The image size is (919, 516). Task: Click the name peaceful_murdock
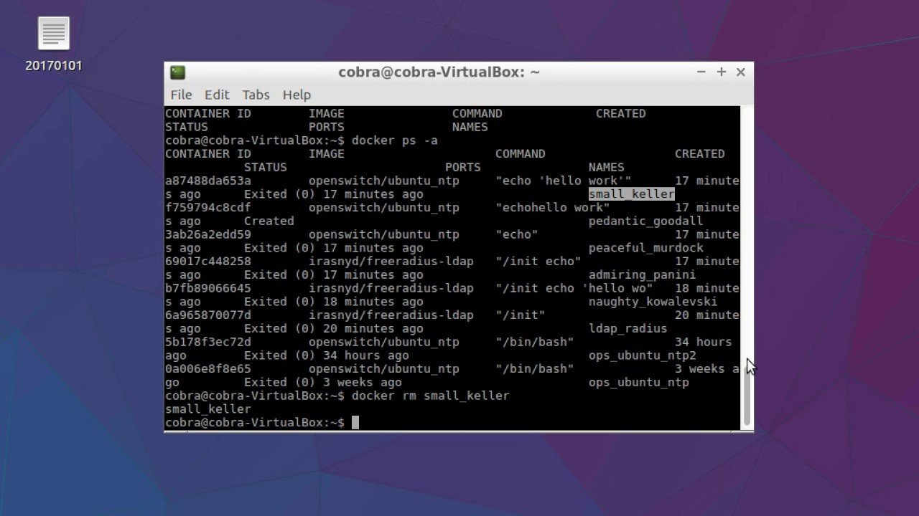tap(646, 248)
